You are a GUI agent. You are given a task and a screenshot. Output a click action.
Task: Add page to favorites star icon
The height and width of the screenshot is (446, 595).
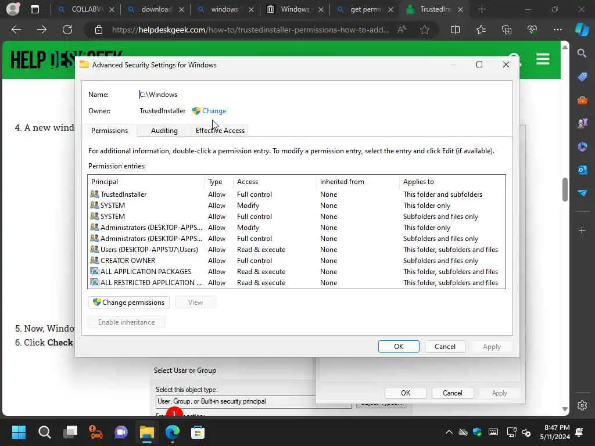pyautogui.click(x=425, y=30)
